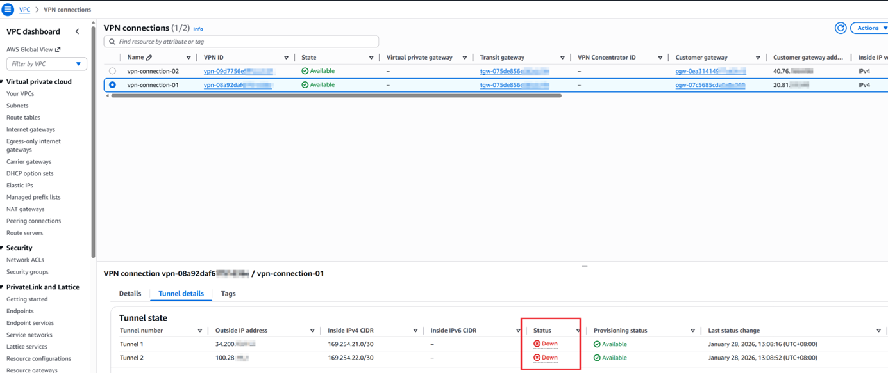Open Endpoint services in sidebar
888x373 pixels.
click(x=30, y=323)
